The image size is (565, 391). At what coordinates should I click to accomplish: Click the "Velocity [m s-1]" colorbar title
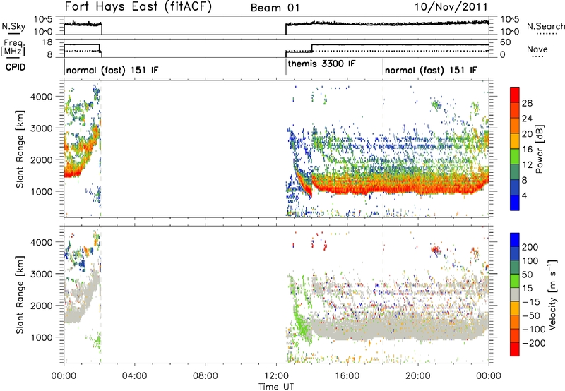coord(552,294)
